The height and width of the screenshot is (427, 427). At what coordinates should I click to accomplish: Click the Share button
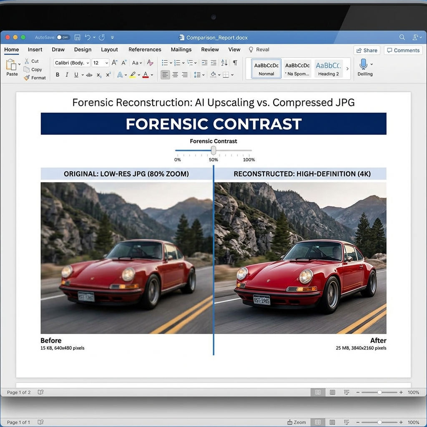coord(367,50)
